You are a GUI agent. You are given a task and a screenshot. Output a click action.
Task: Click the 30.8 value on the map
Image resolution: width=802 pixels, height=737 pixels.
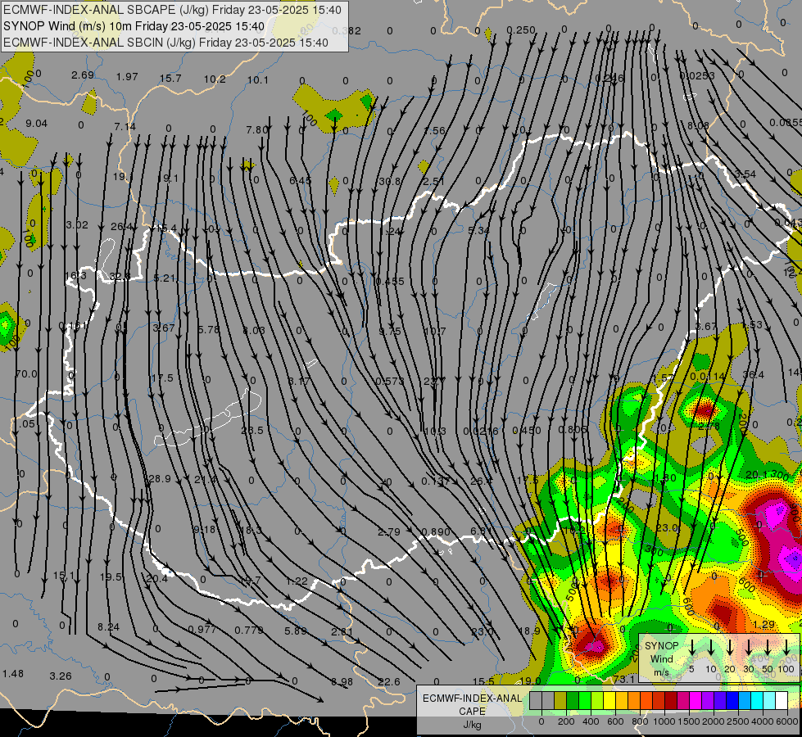[390, 181]
